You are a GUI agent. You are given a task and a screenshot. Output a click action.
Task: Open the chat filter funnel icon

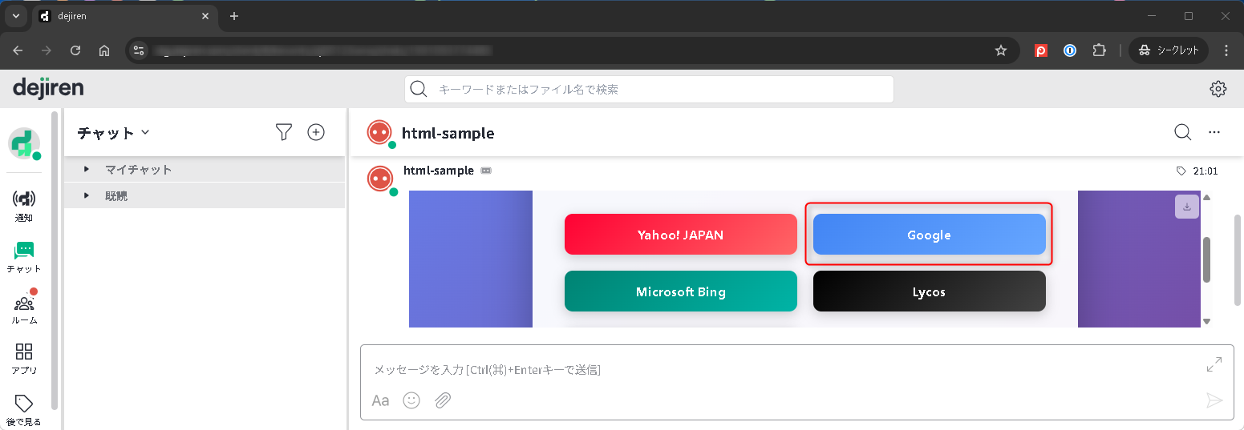point(283,133)
